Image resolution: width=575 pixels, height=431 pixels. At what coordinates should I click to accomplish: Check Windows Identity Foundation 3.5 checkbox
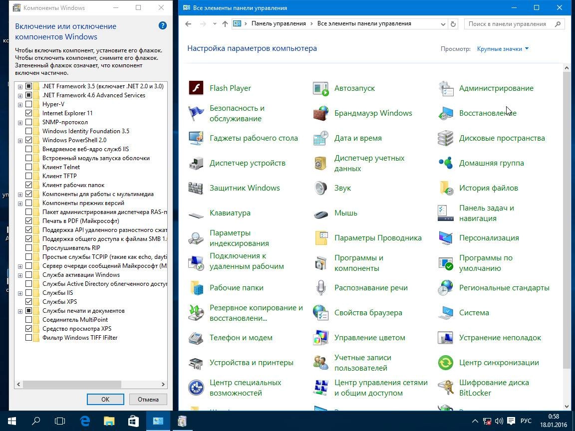pyautogui.click(x=28, y=131)
